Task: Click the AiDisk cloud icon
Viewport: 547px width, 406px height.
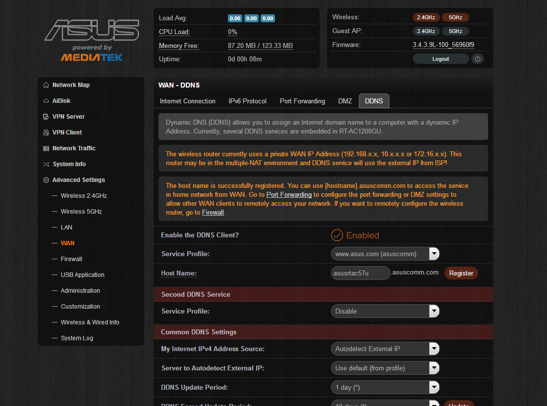Action: click(x=46, y=101)
